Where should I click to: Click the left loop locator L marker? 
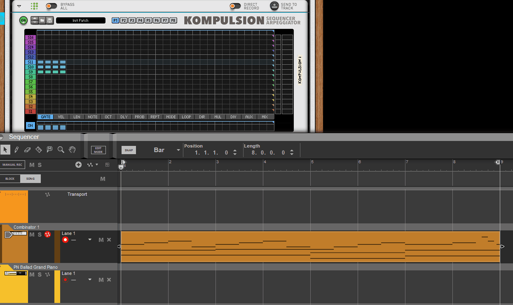(122, 162)
